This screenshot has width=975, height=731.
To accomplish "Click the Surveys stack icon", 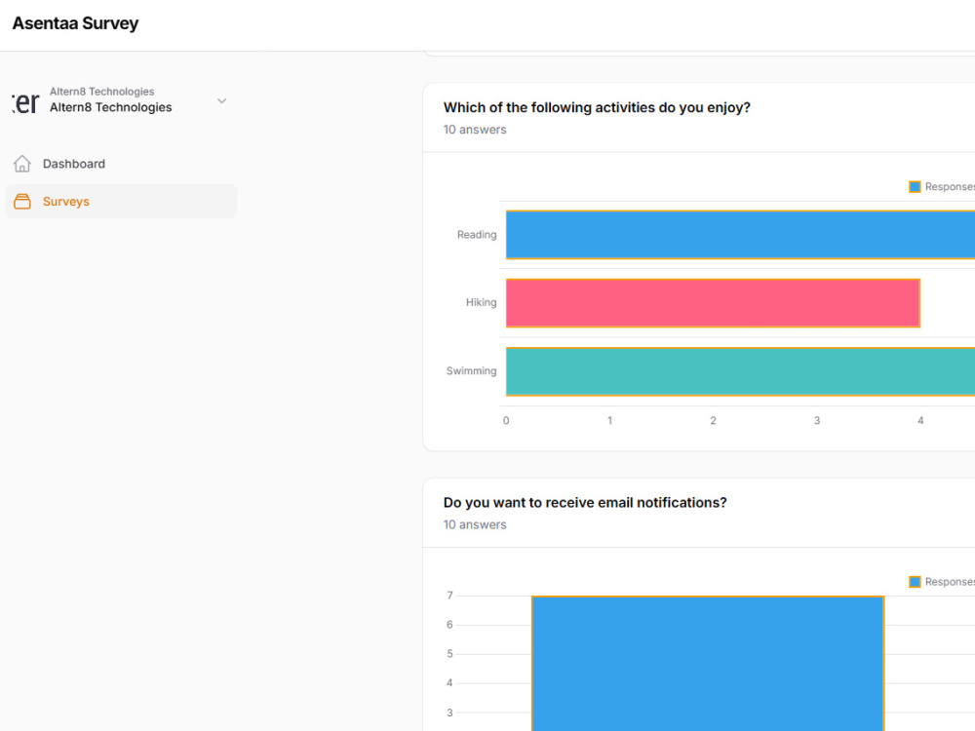I will (x=22, y=202).
